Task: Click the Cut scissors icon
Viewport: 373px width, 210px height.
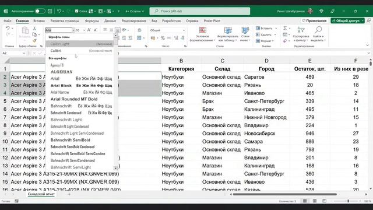Action: pyautogui.click(x=34, y=29)
